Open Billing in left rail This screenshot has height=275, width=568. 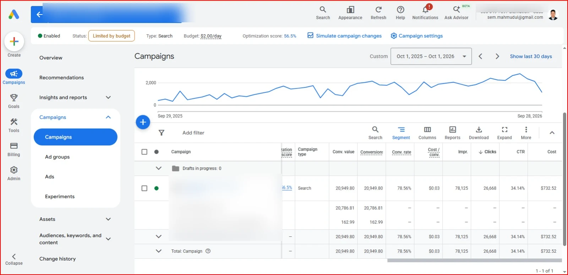click(14, 149)
